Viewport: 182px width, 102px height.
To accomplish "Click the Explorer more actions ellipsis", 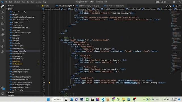I will (x=38, y=6).
